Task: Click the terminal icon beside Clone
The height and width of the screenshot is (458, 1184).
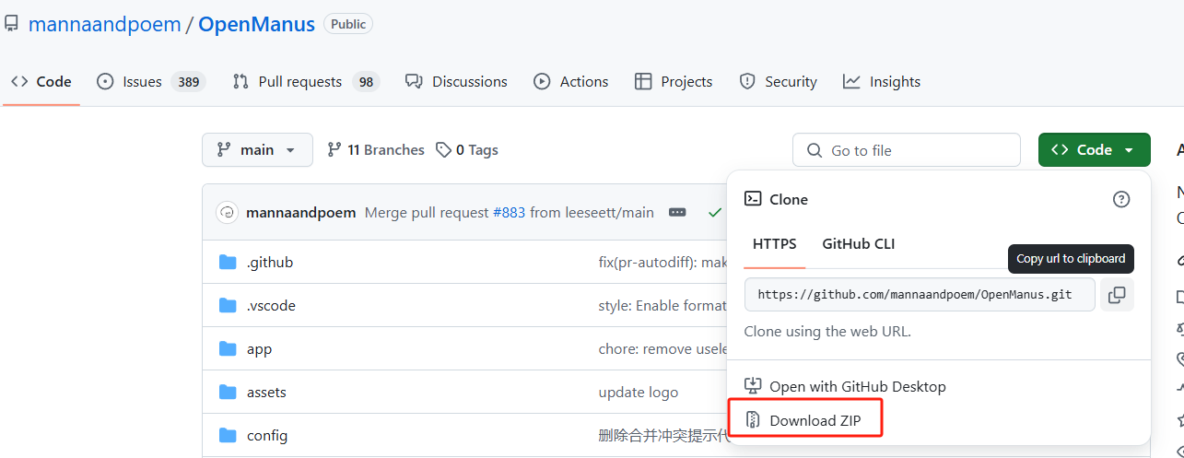Action: click(x=753, y=199)
